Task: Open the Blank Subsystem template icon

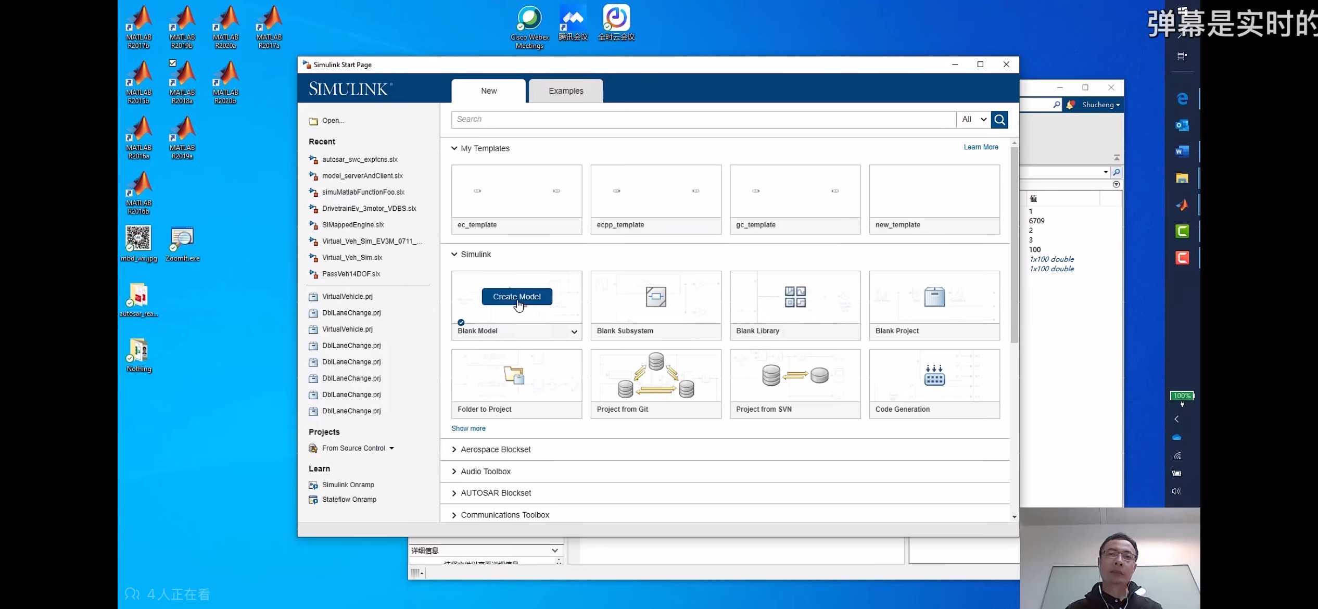Action: (655, 297)
